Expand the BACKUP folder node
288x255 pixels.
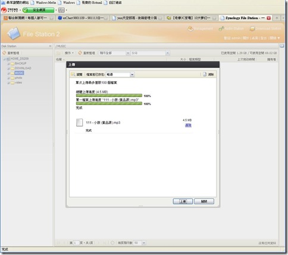click(x=8, y=64)
